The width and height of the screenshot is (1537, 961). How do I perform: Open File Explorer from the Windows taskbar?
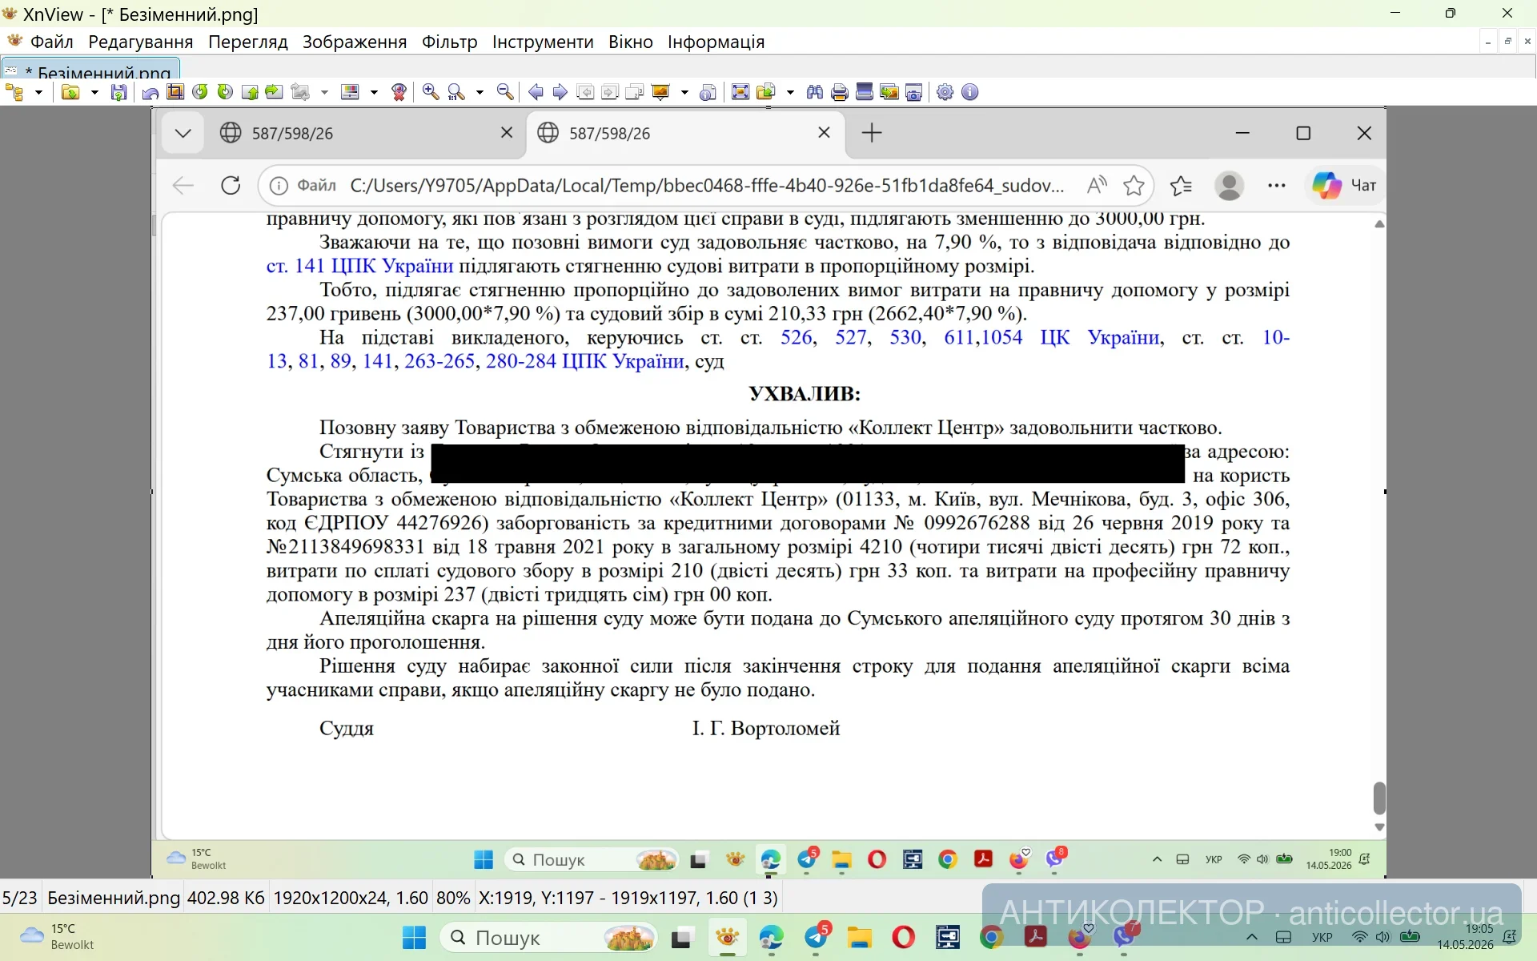pyautogui.click(x=860, y=937)
